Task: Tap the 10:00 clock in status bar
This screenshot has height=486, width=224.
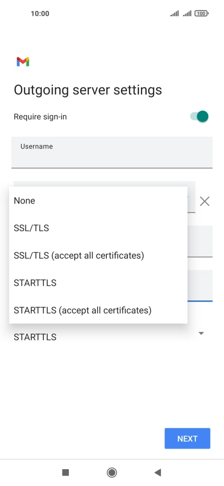Action: 40,14
